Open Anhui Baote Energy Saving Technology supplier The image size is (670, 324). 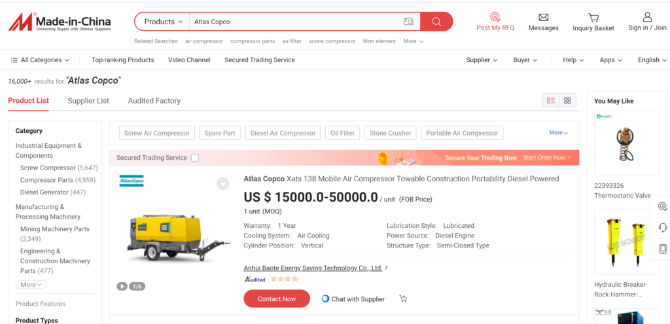pos(313,268)
